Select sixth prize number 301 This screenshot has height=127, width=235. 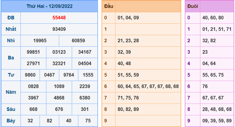[85, 109]
